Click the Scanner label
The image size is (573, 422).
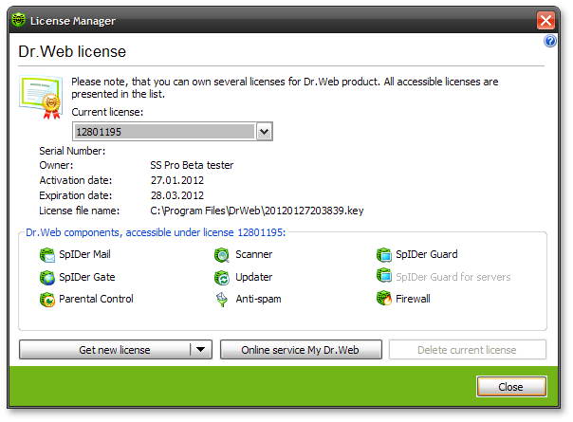click(254, 254)
